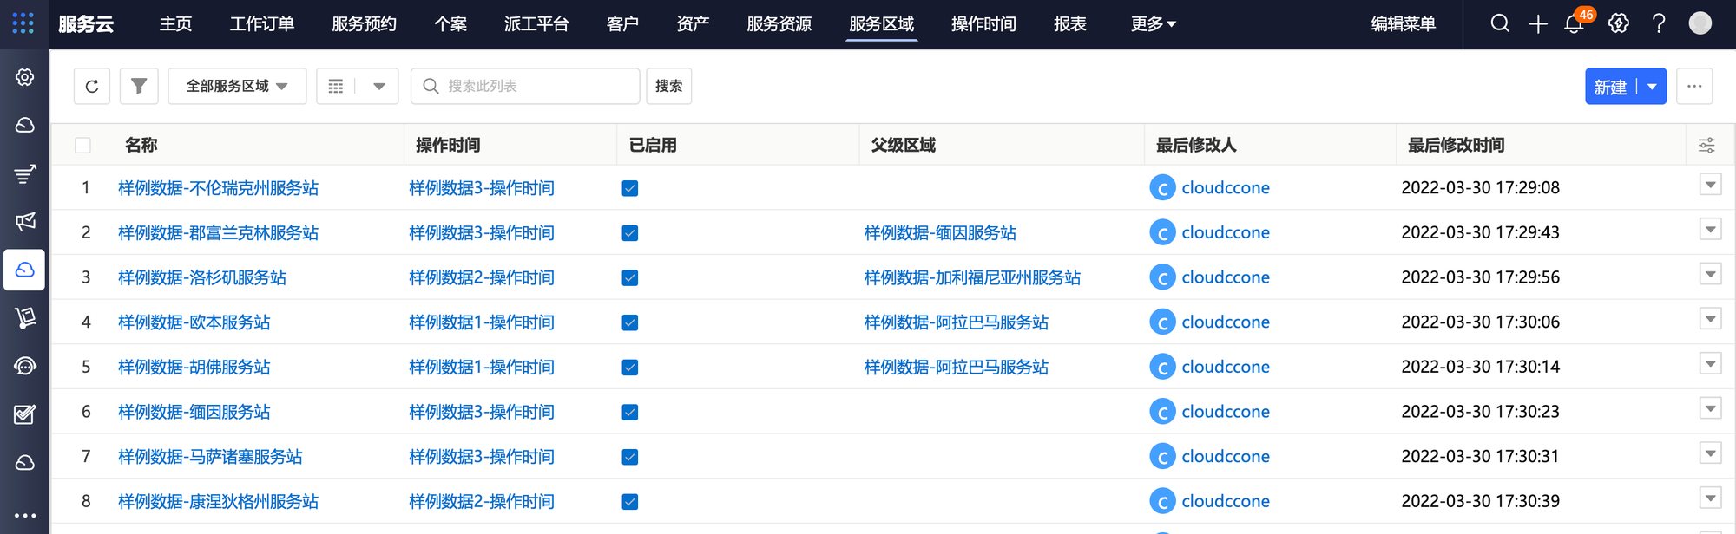Image resolution: width=1736 pixels, height=534 pixels.
Task: Click the megaphone icon in left sidebar
Action: point(25,221)
